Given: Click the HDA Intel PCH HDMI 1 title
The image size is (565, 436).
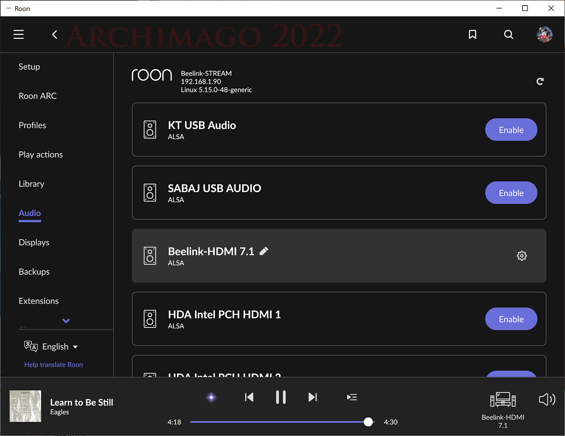Looking at the screenshot, I should 224,314.
